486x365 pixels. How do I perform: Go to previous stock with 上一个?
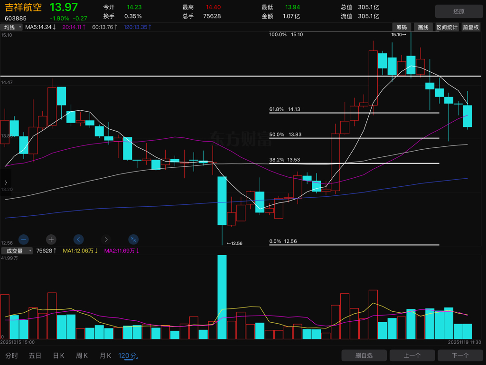[x=412, y=355]
